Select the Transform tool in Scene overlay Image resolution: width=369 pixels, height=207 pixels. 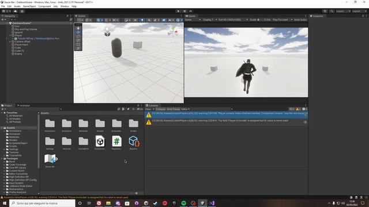tap(78, 48)
